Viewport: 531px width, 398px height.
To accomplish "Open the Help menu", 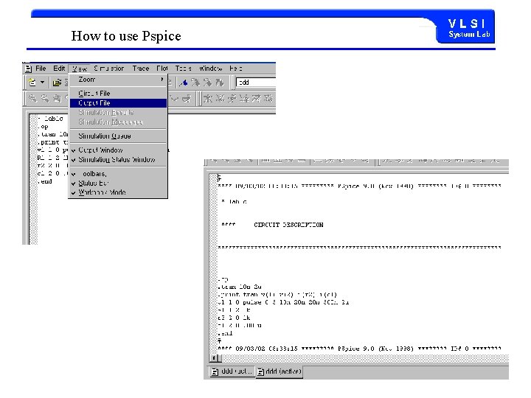I will 236,69.
